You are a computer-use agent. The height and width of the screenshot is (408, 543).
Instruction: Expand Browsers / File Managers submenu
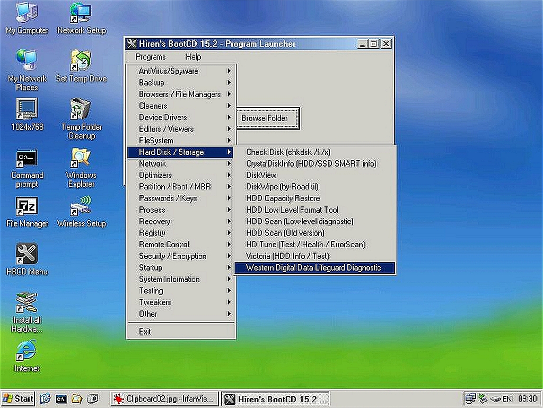181,94
